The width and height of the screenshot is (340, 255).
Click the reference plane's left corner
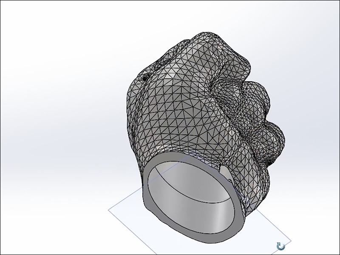(x=109, y=209)
